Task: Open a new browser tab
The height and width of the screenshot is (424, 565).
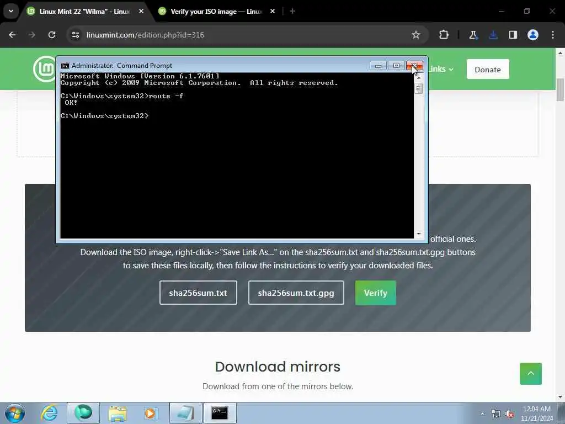Action: (292, 11)
